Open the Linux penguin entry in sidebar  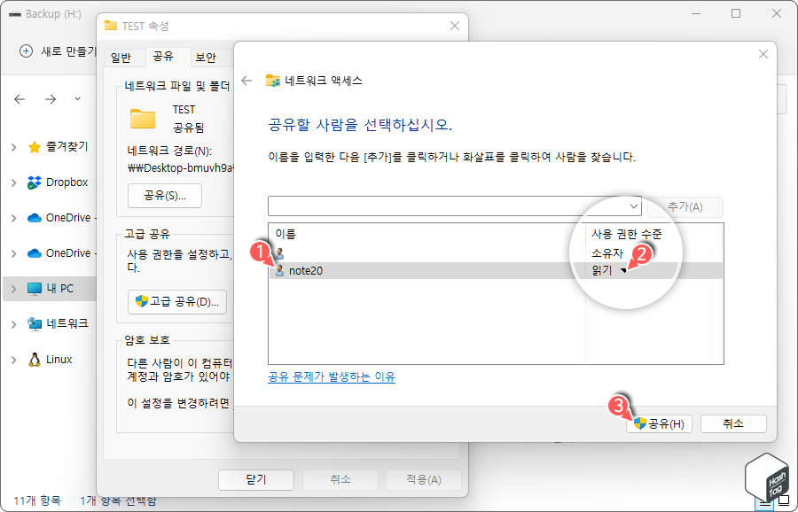[x=46, y=359]
